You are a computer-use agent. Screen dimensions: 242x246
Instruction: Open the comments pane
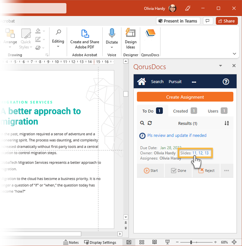[208, 21]
